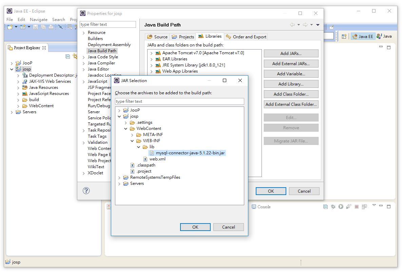Viewport: 405px width, 272px height.
Task: Close the Project Explorer tab
Action: (x=44, y=48)
